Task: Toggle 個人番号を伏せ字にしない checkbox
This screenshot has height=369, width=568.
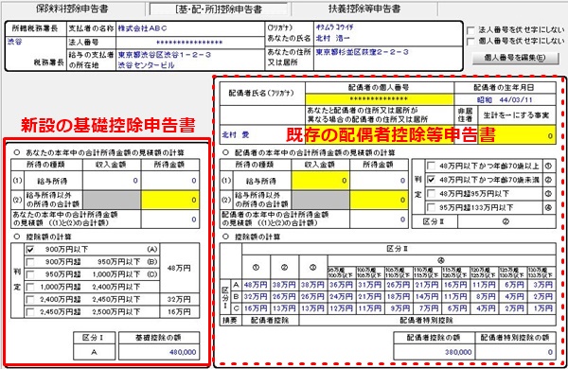Action: click(x=470, y=41)
